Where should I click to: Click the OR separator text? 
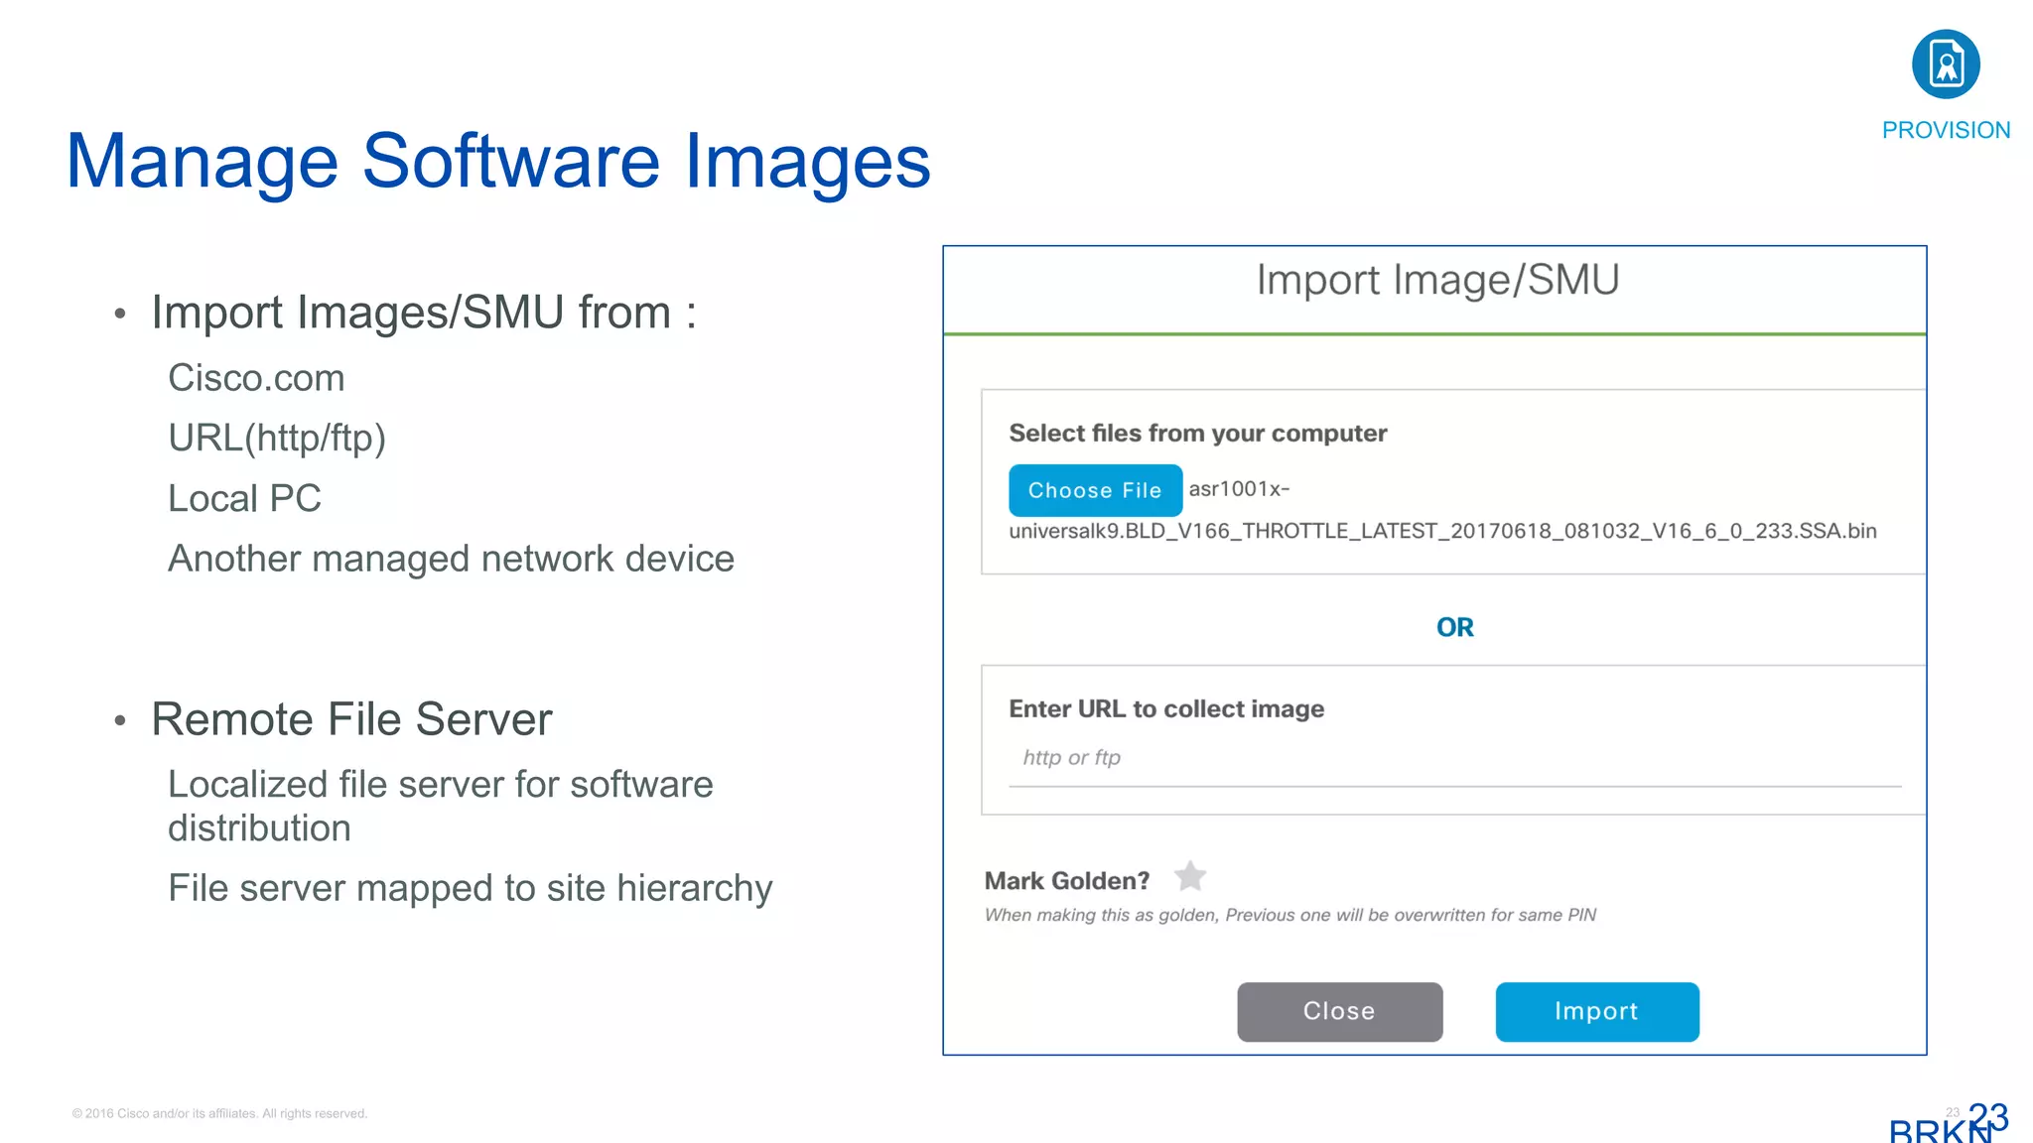point(1454,627)
